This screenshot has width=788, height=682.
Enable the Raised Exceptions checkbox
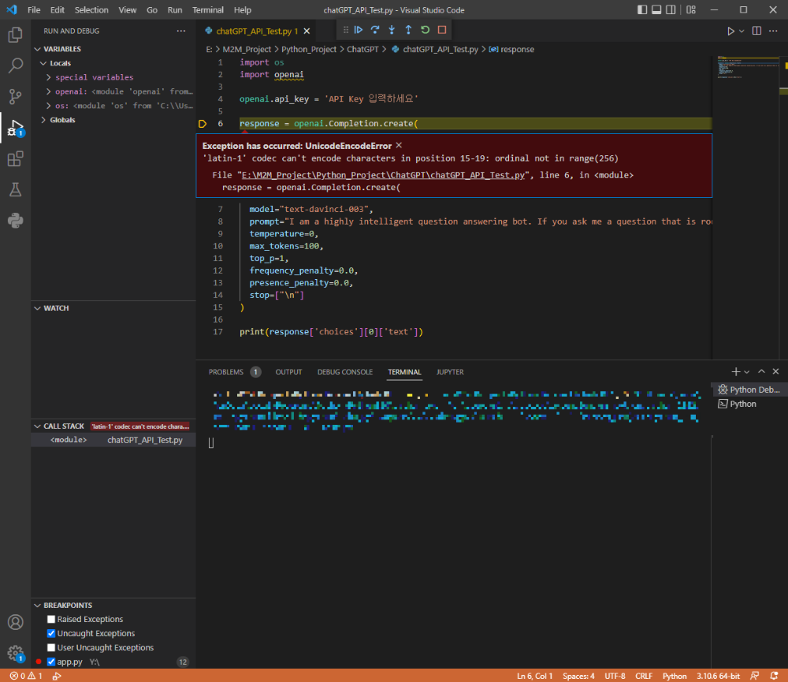pyautogui.click(x=50, y=619)
